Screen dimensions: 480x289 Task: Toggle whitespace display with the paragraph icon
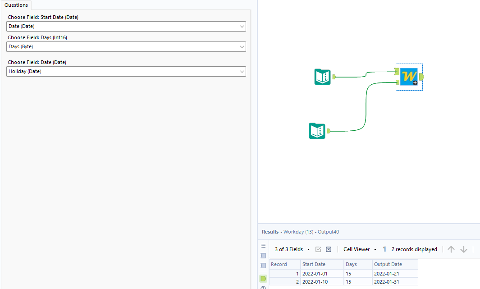click(384, 249)
